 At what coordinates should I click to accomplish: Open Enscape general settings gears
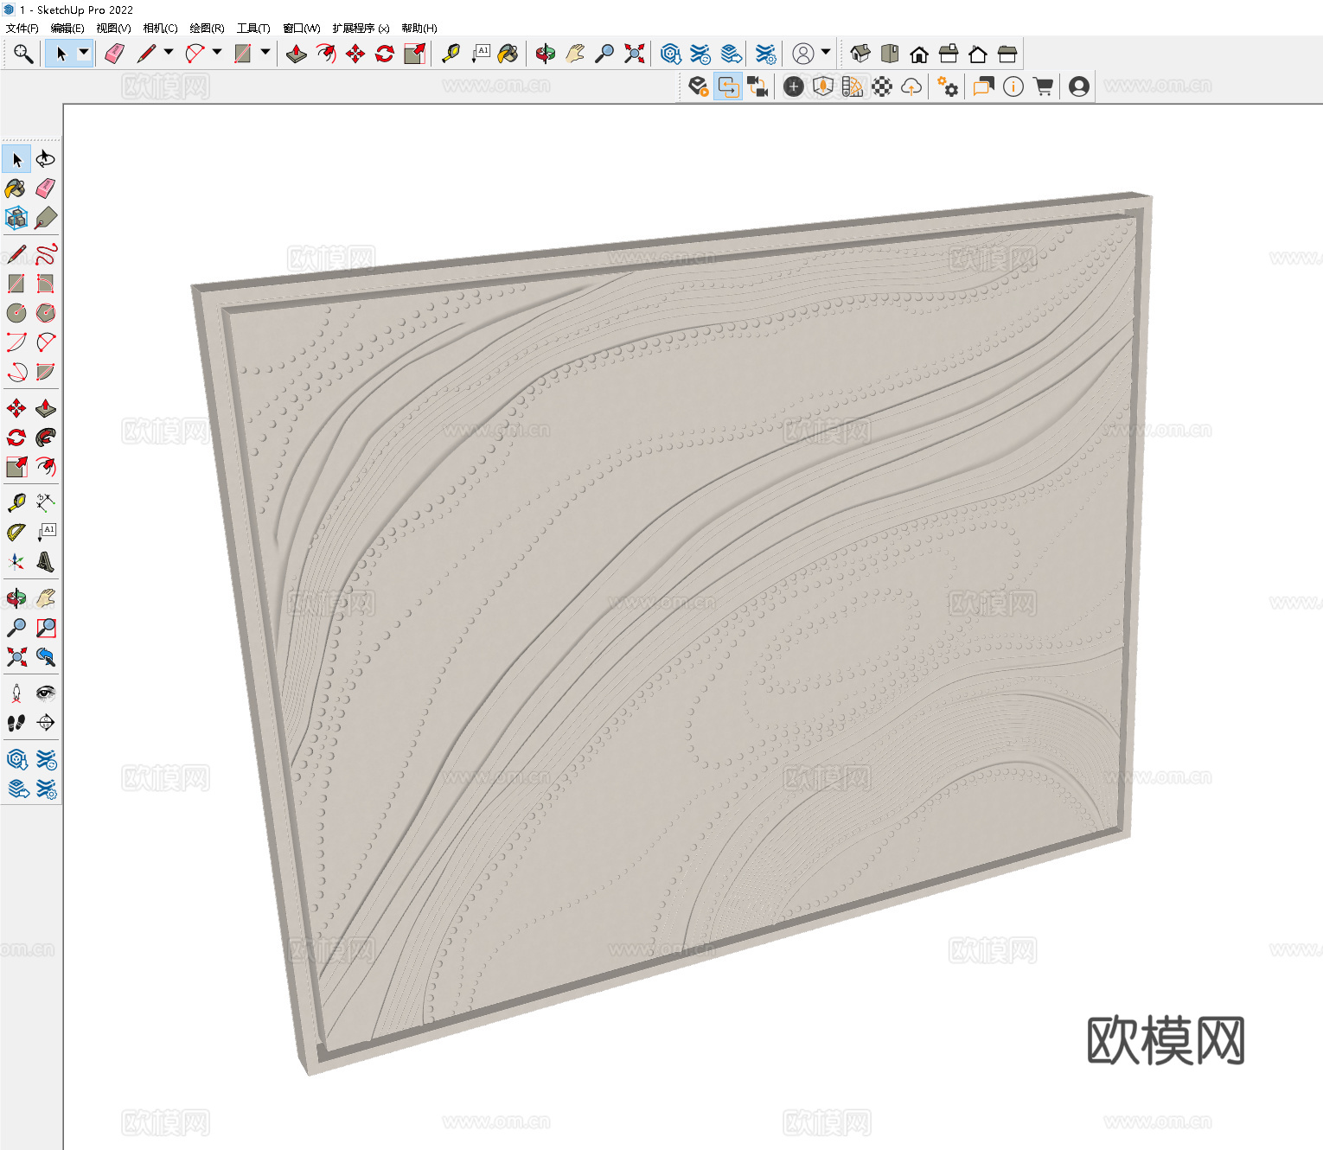coord(948,86)
